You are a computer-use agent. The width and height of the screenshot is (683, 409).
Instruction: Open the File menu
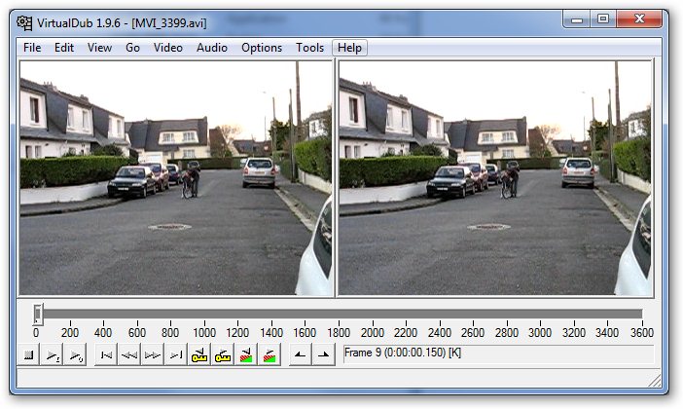coord(32,48)
